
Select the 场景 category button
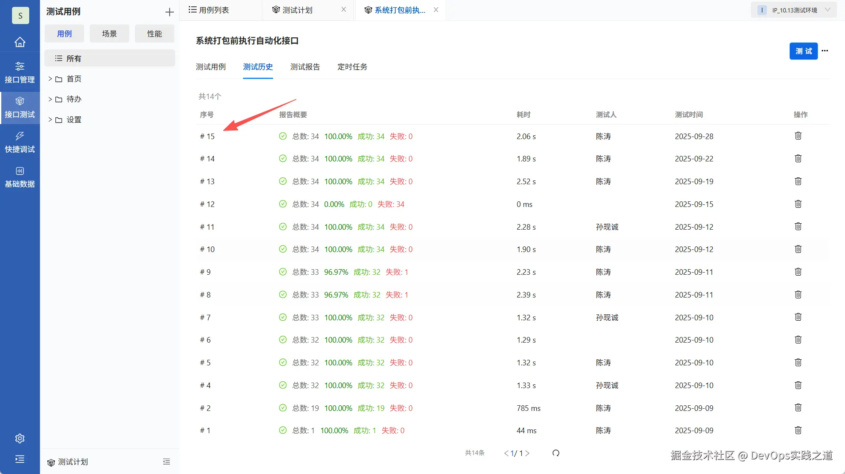click(109, 33)
